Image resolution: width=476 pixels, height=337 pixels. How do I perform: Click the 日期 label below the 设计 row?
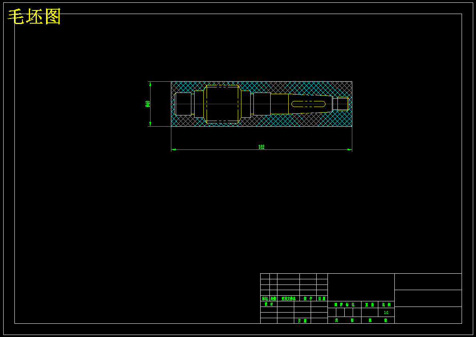tap(302, 321)
